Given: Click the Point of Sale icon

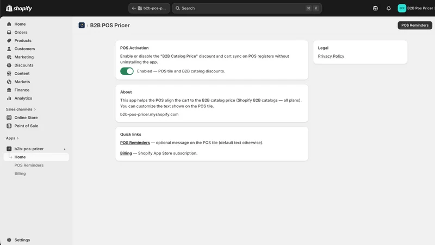Looking at the screenshot, I should 9,126.
